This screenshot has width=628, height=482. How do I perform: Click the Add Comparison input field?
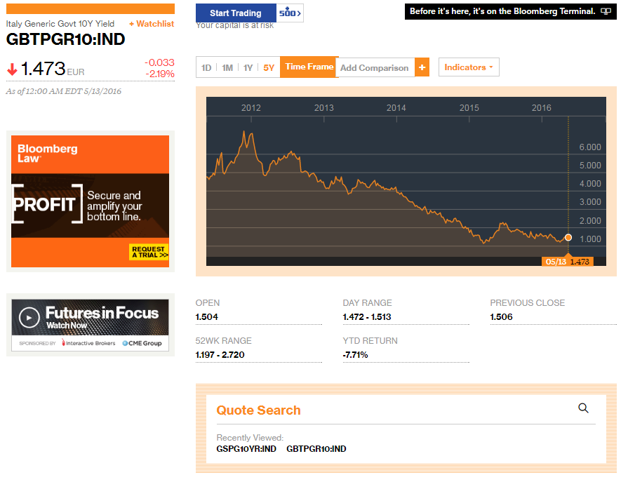click(375, 67)
